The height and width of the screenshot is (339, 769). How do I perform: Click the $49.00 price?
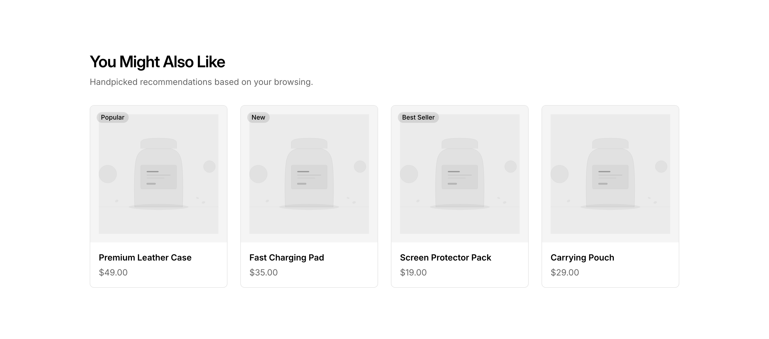113,272
